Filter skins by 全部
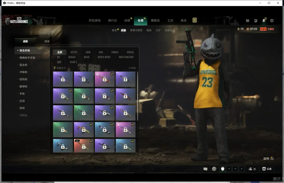This screenshot has width=284, height=183. click(60, 52)
